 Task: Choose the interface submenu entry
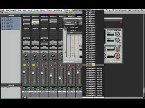point(74,31)
